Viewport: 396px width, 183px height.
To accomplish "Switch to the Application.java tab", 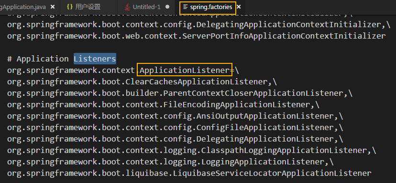I will click(23, 7).
